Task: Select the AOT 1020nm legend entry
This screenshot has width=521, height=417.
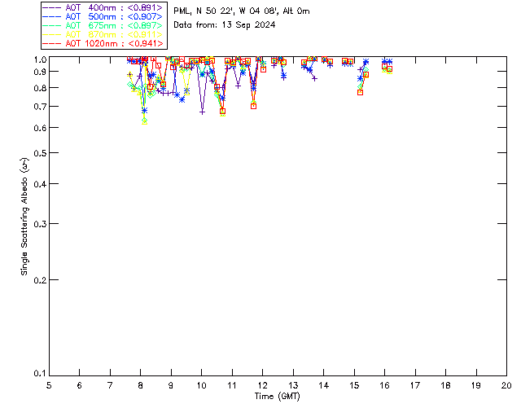Action: pos(103,43)
